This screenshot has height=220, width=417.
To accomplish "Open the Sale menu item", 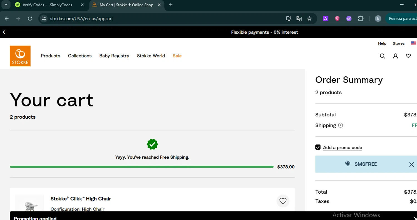I will tap(177, 56).
